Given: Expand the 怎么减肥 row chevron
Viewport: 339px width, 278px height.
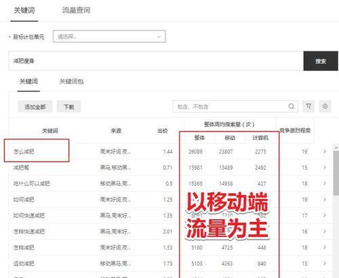Looking at the screenshot, I should tap(325, 152).
